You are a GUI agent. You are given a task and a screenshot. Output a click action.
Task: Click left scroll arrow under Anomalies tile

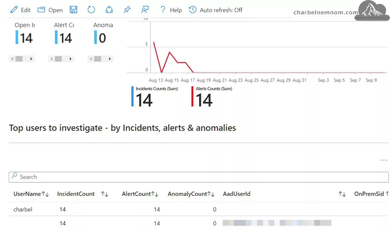(91, 59)
